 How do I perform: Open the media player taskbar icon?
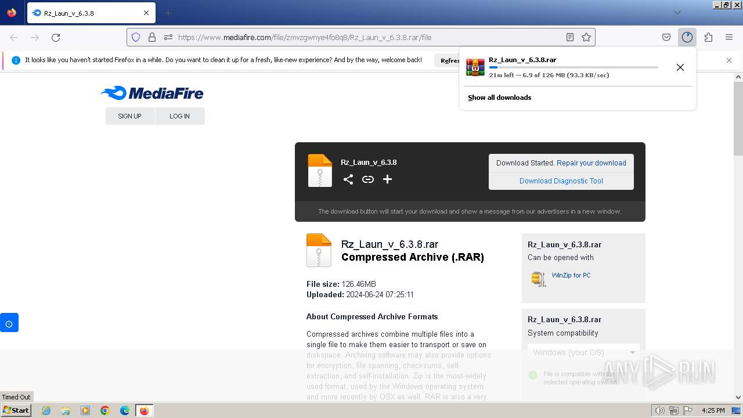(85, 410)
